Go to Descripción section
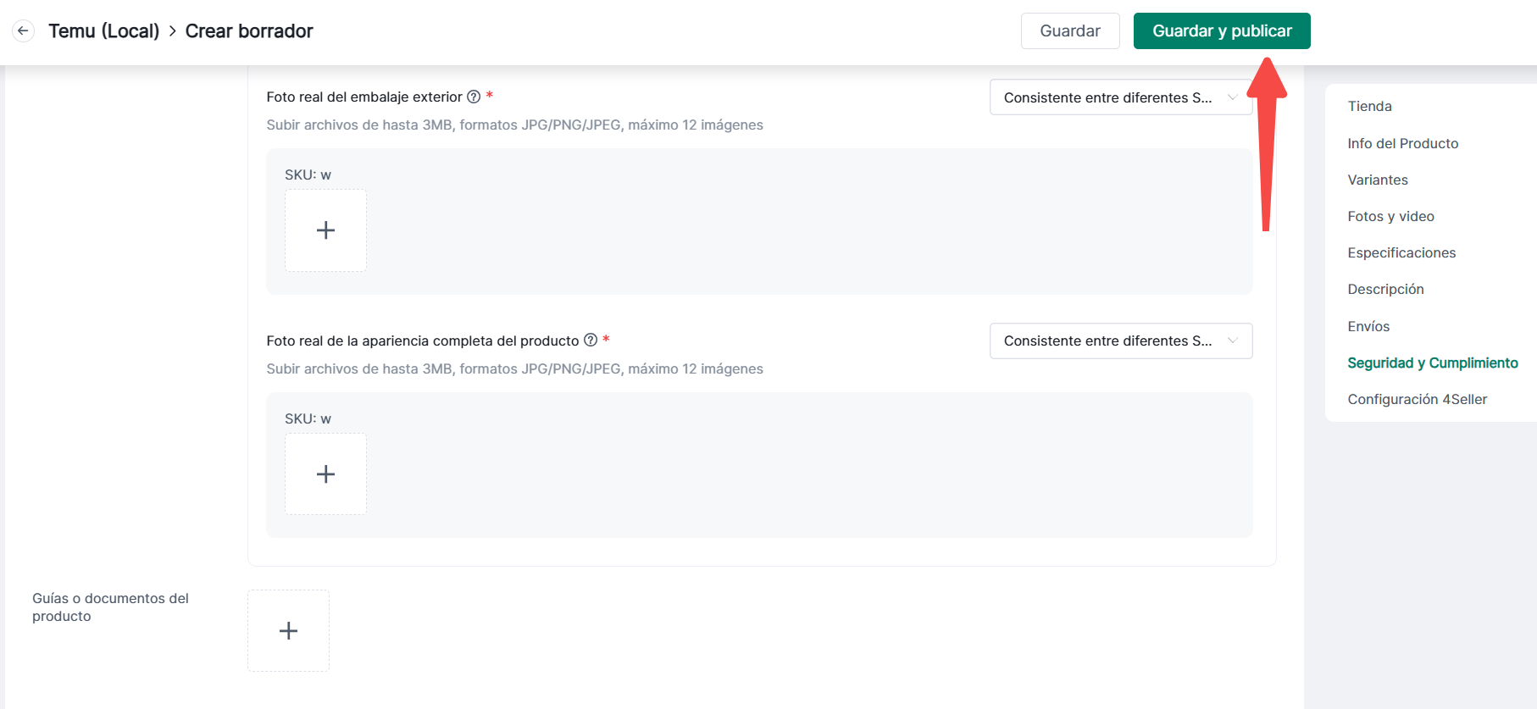Screen dimensions: 1537x709 coord(1385,290)
